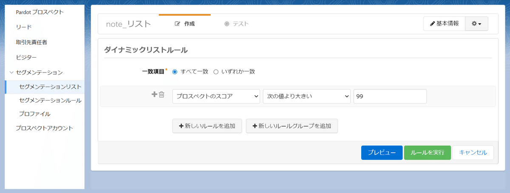Screen dimensions: 510x193
Task: Delete the rule with the trash icon
Action: [x=161, y=95]
